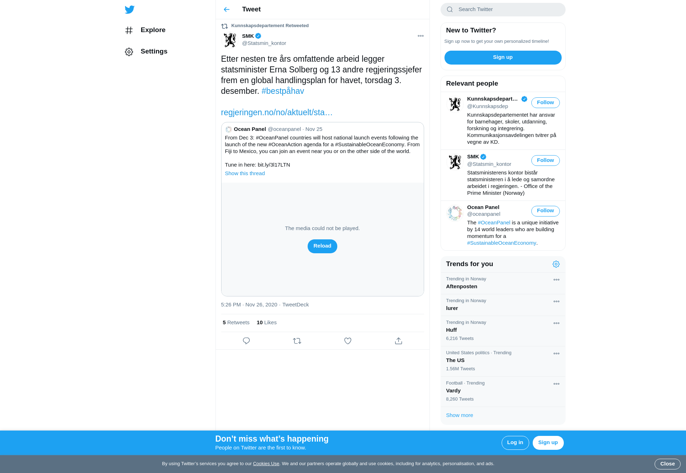Go back using the arrow icon
Image resolution: width=686 pixels, height=473 pixels.
(227, 9)
